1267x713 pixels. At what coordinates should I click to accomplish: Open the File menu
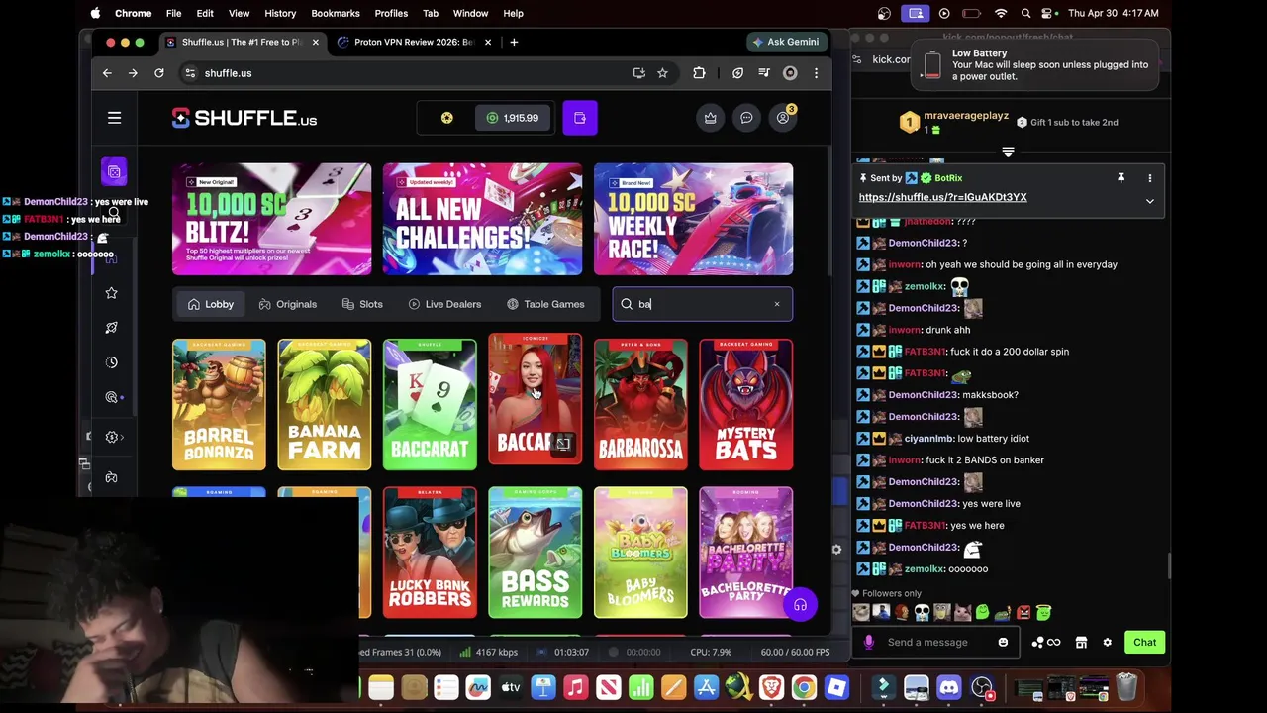[173, 13]
